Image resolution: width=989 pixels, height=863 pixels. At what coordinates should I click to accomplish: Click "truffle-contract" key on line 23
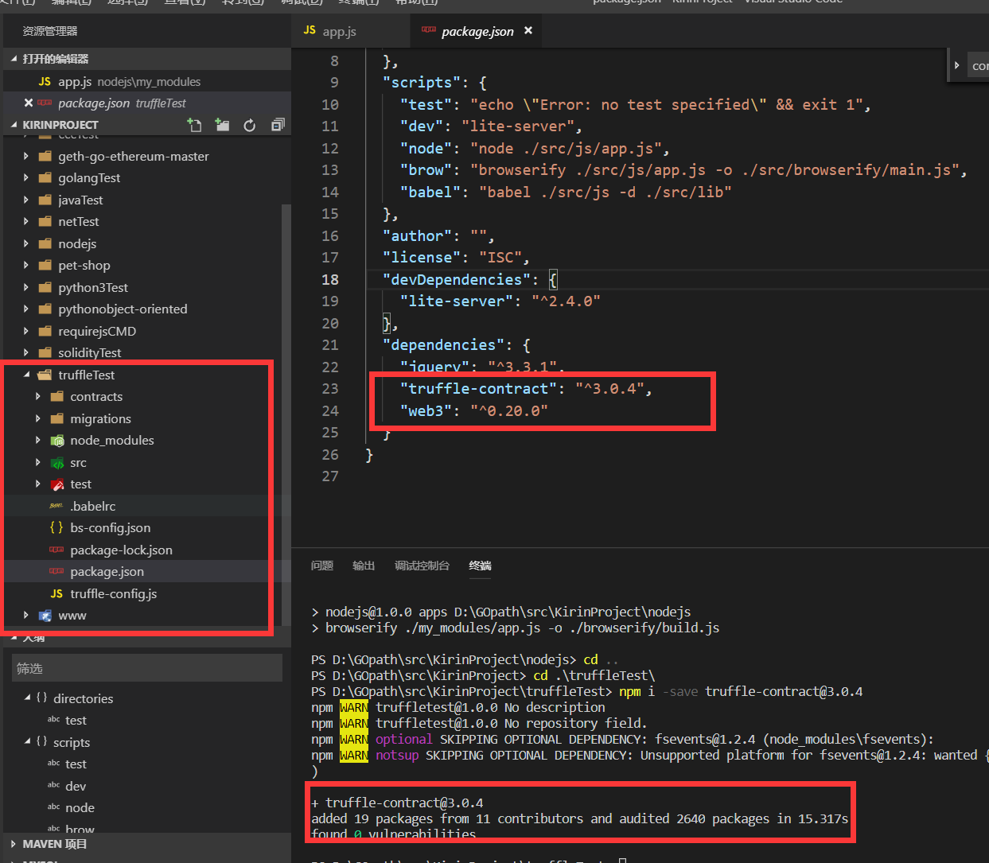point(479,389)
